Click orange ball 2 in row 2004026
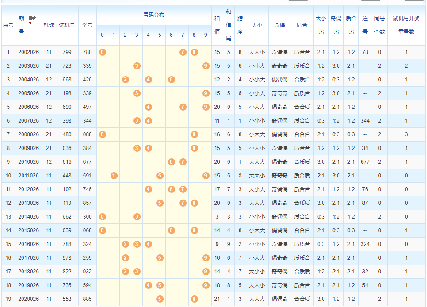Screen dimensions: 427x307 126,80
